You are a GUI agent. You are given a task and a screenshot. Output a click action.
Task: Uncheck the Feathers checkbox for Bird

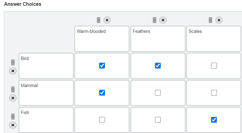click(158, 66)
